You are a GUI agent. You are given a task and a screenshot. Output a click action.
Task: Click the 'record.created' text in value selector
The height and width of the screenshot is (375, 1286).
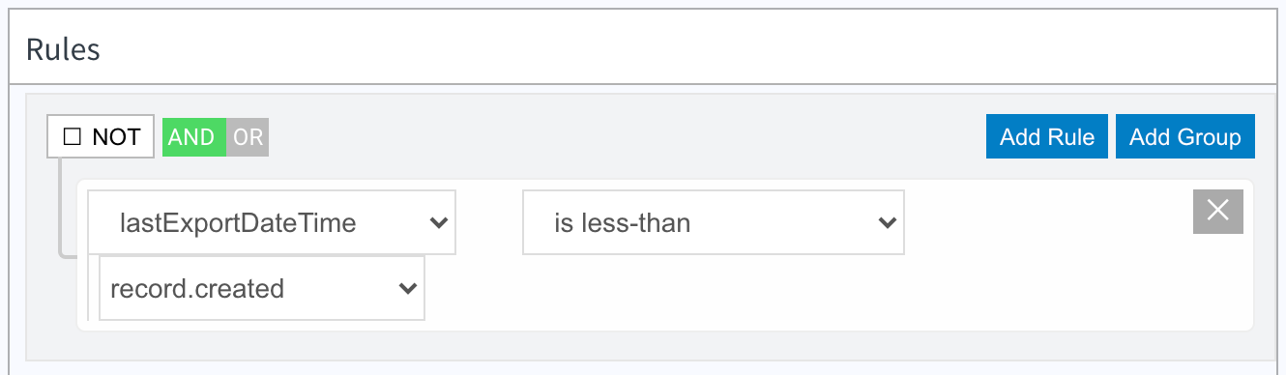[x=197, y=289]
